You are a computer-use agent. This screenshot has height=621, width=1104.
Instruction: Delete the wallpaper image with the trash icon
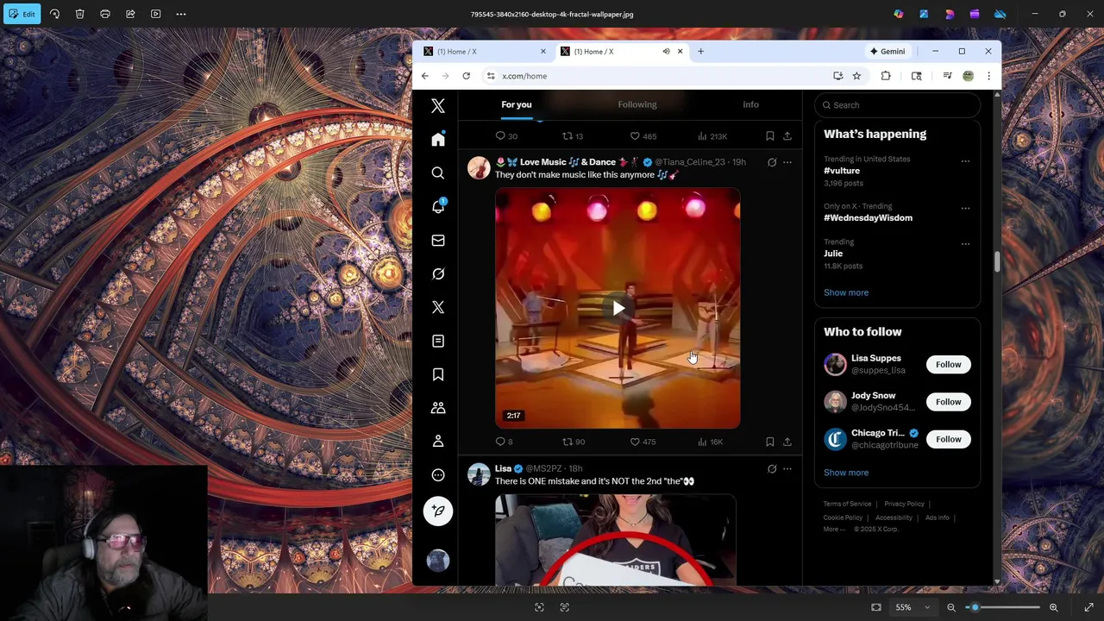[79, 14]
